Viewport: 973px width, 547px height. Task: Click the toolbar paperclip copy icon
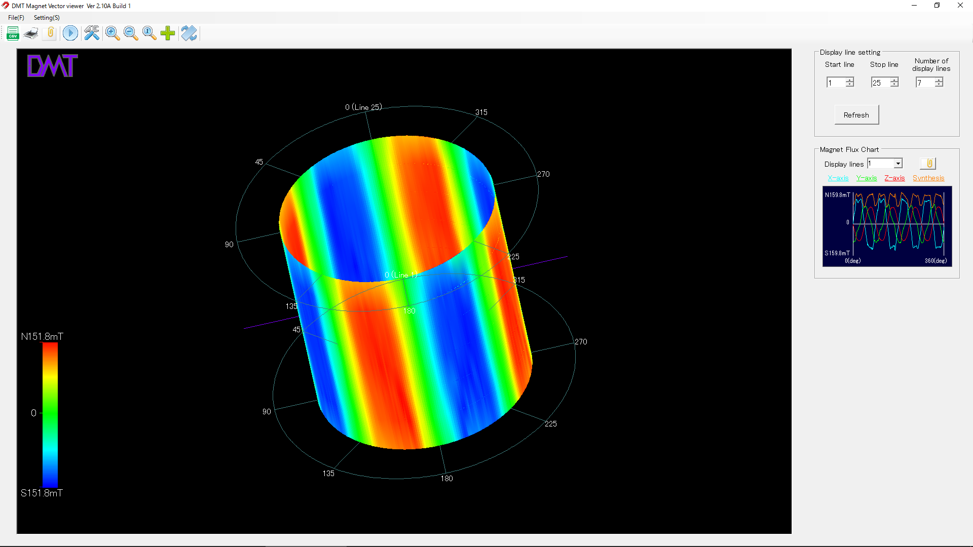50,33
